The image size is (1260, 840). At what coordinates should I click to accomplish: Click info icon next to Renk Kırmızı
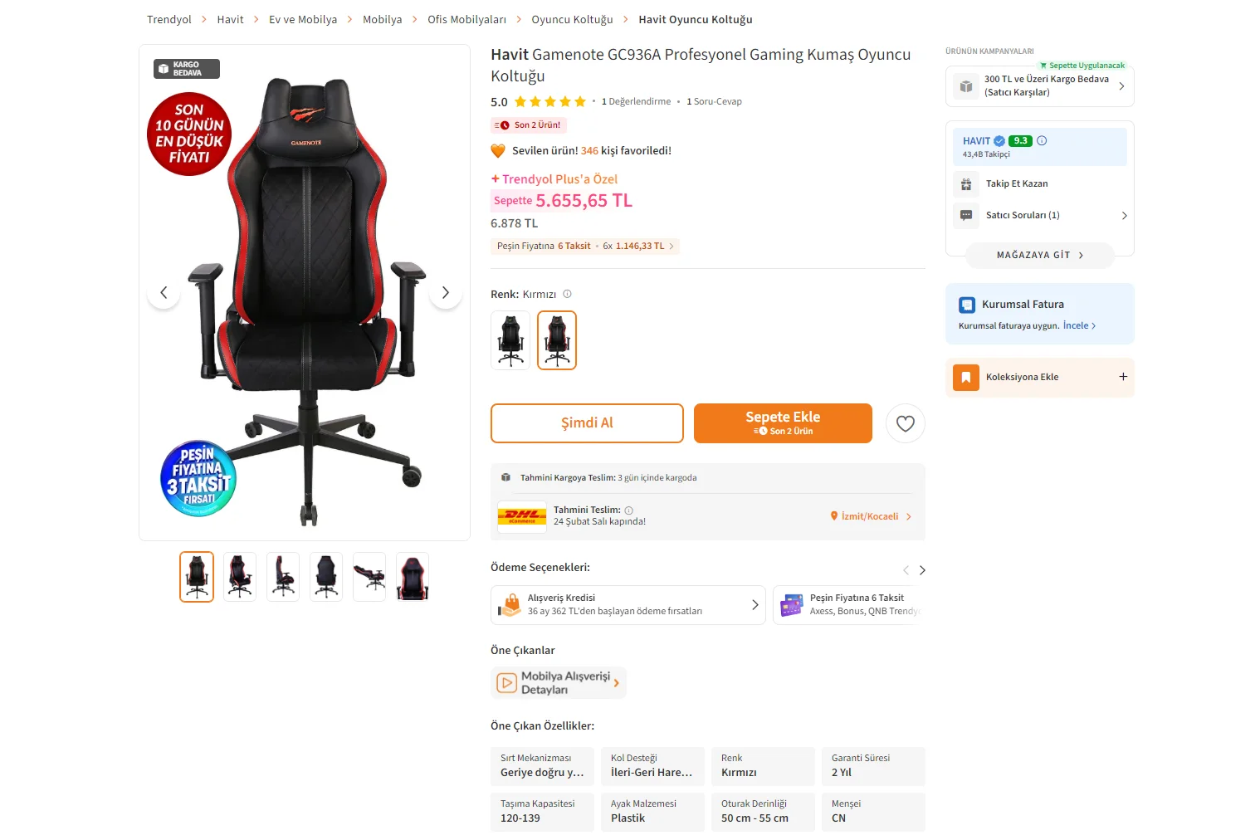coord(568,294)
